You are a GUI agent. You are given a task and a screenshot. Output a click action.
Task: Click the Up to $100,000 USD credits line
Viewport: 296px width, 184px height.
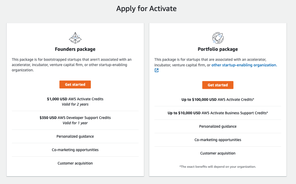(x=218, y=100)
